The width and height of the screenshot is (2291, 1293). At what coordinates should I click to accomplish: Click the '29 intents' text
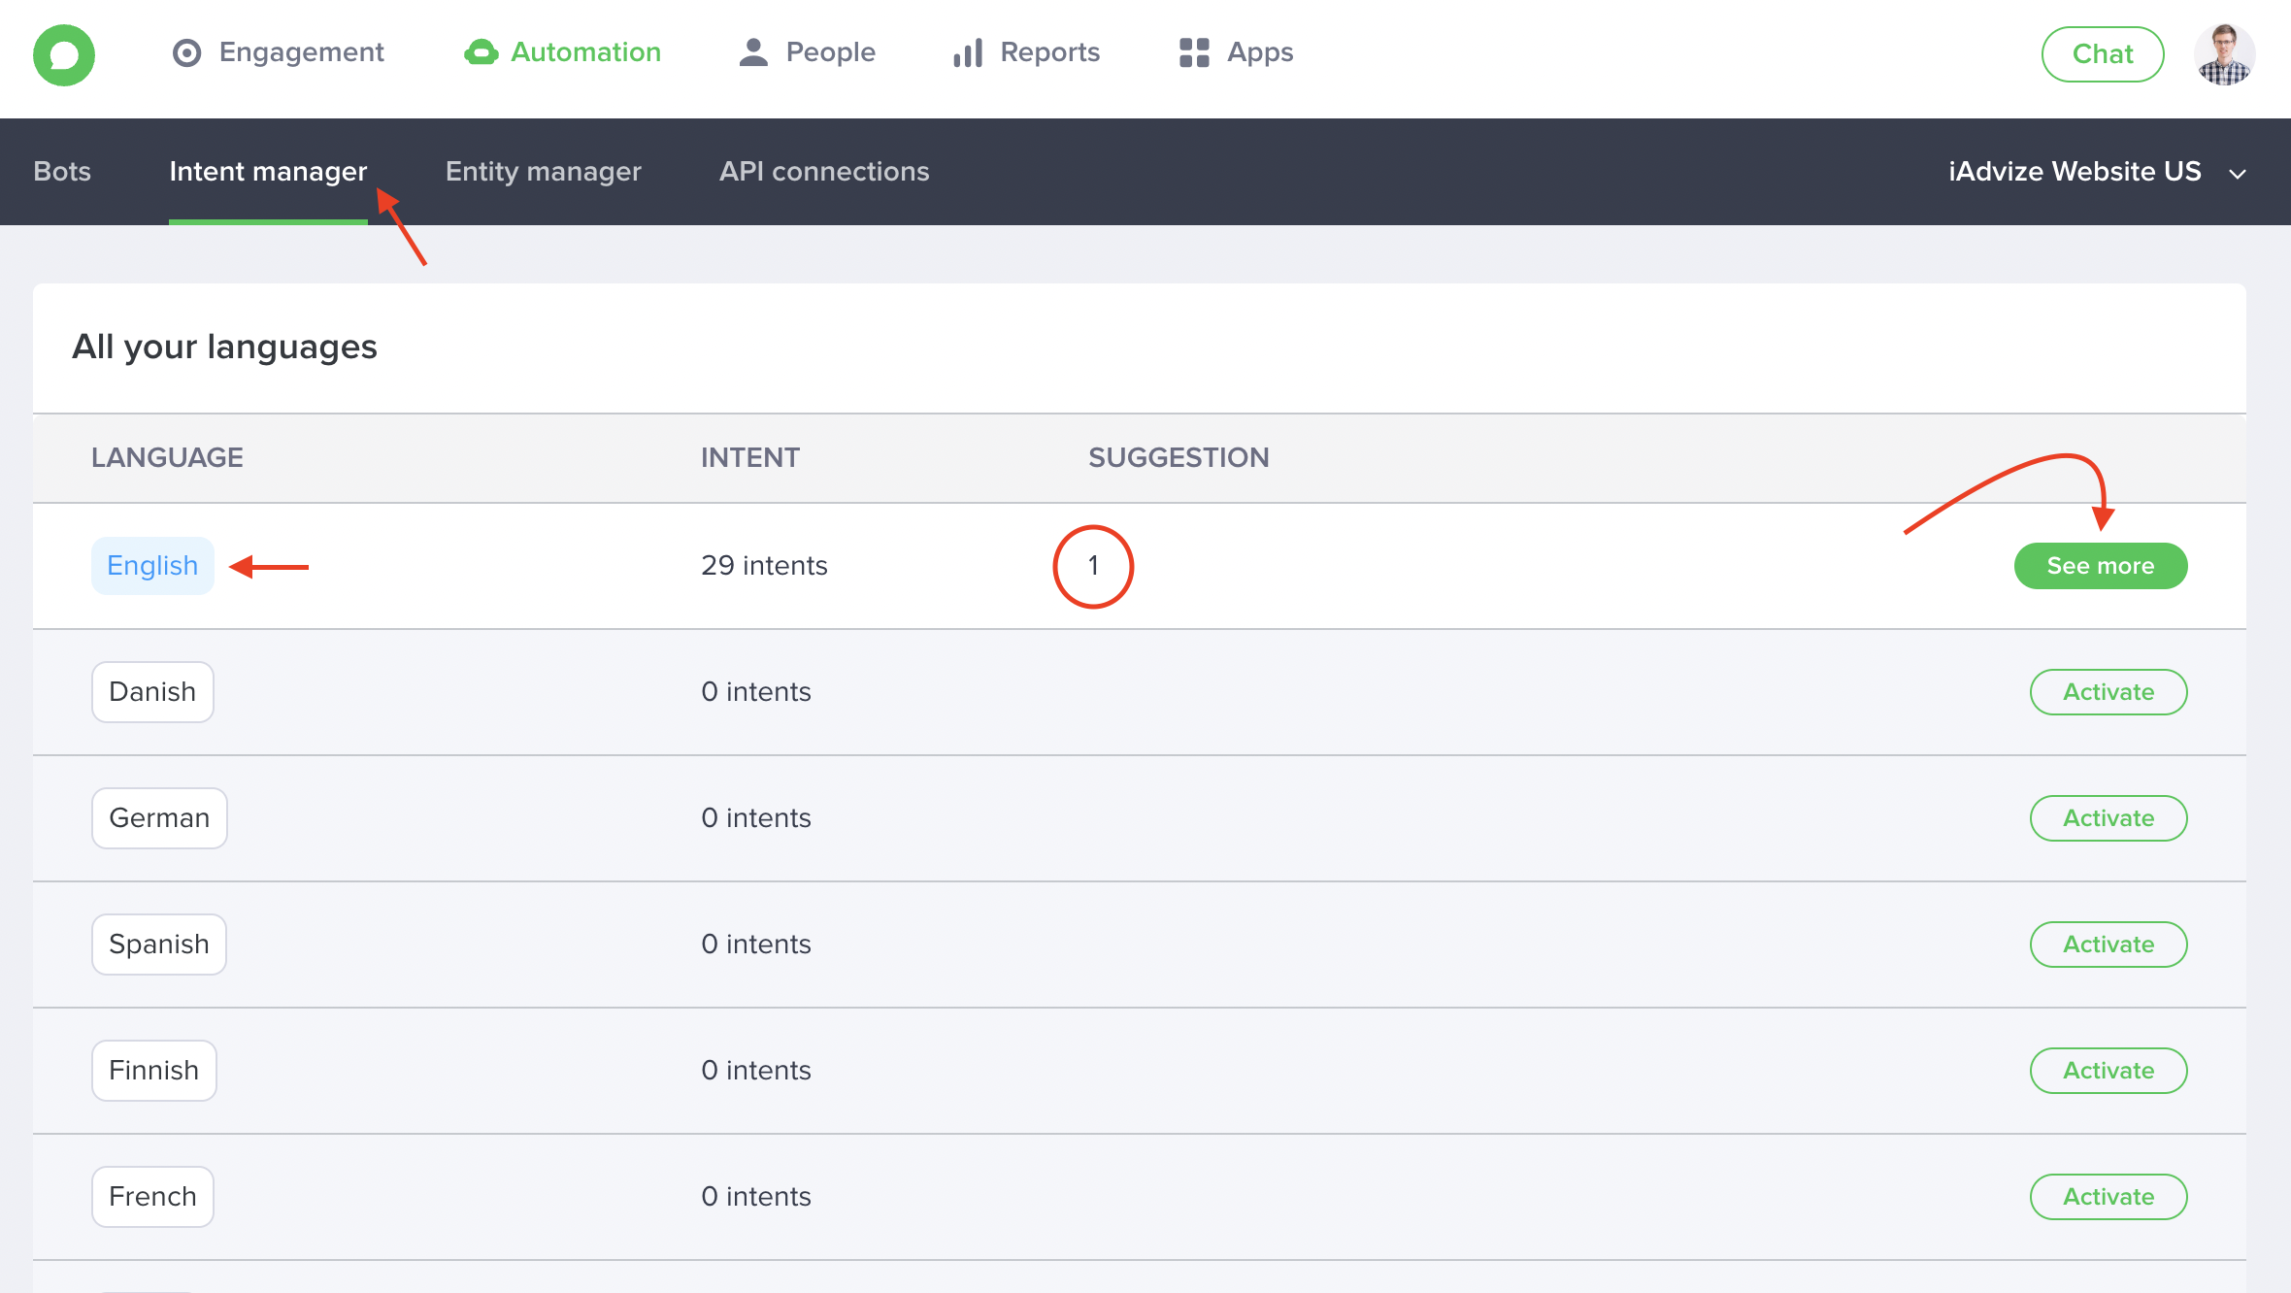[x=764, y=566]
